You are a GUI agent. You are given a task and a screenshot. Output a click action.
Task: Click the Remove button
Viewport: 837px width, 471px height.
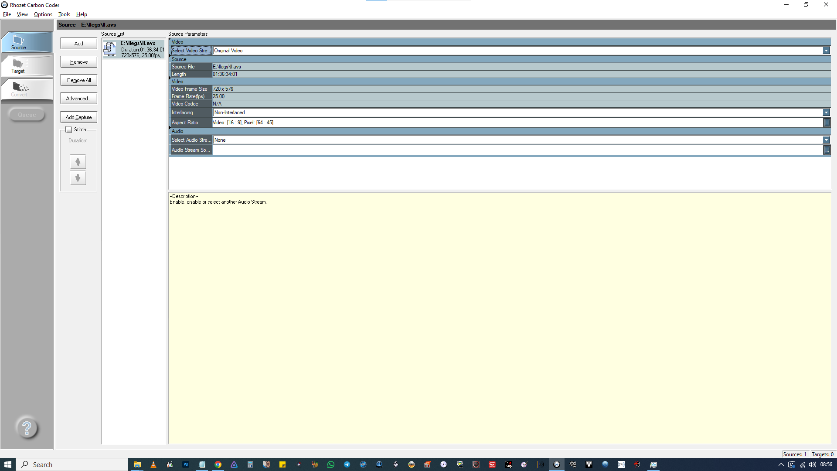[x=78, y=62]
